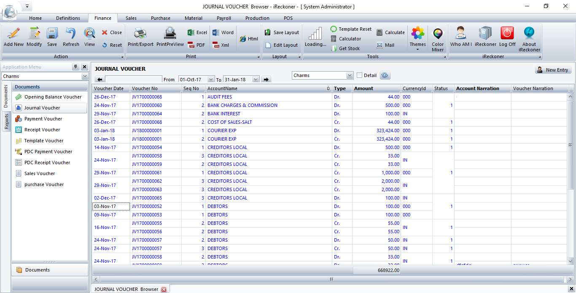Expand the To date dropdown
Viewport: 576px width, 293px height.
[256, 80]
